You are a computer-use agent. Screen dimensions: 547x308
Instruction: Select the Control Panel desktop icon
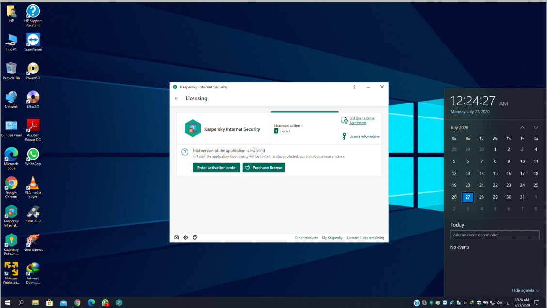pyautogui.click(x=12, y=128)
